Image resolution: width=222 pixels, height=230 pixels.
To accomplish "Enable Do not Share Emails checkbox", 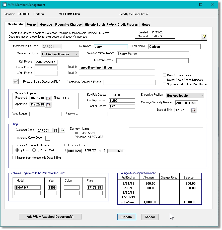I will pyautogui.click(x=165, y=75).
